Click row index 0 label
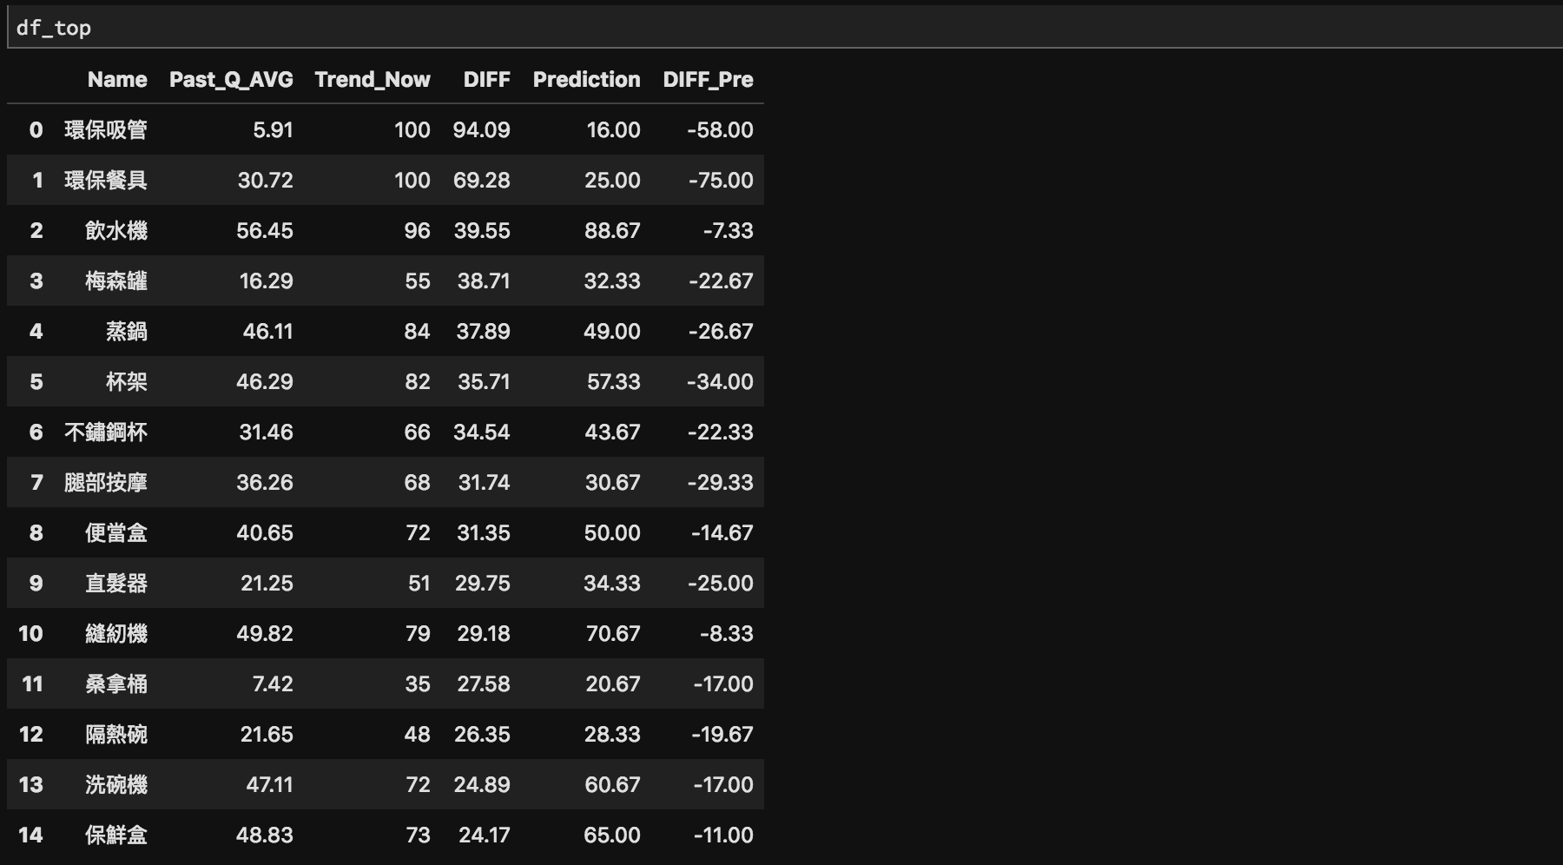This screenshot has height=865, width=1563. tap(36, 130)
